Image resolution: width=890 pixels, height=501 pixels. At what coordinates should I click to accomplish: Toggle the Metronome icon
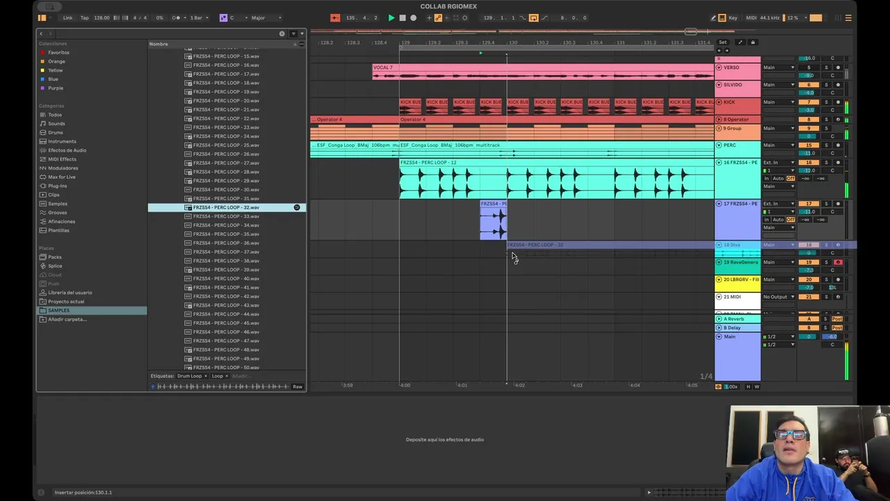[177, 18]
